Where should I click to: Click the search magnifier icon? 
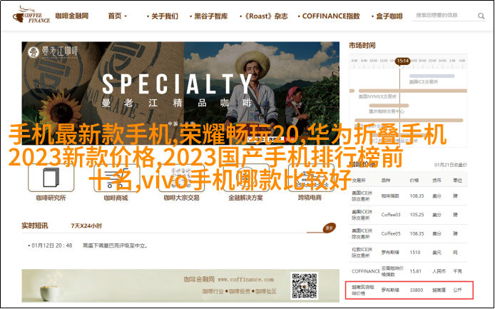tap(481, 16)
